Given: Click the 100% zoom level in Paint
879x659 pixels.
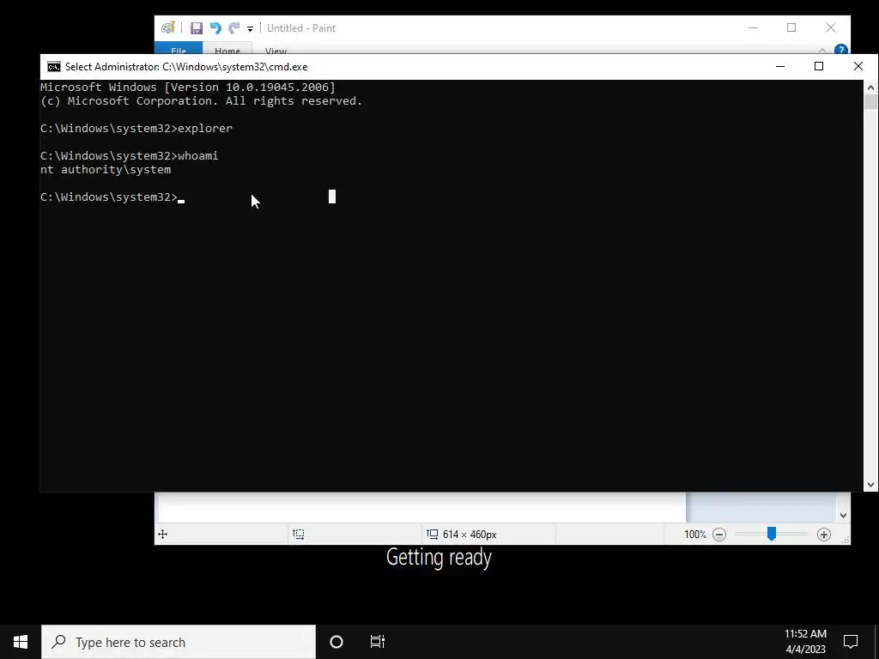Looking at the screenshot, I should tap(695, 535).
